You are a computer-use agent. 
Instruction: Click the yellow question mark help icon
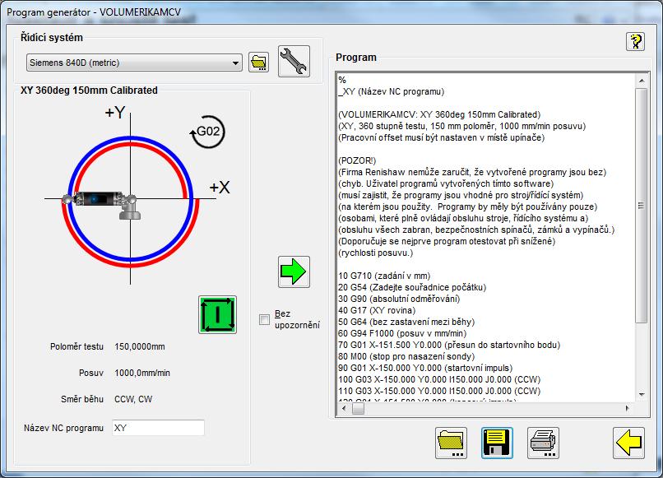(x=635, y=41)
